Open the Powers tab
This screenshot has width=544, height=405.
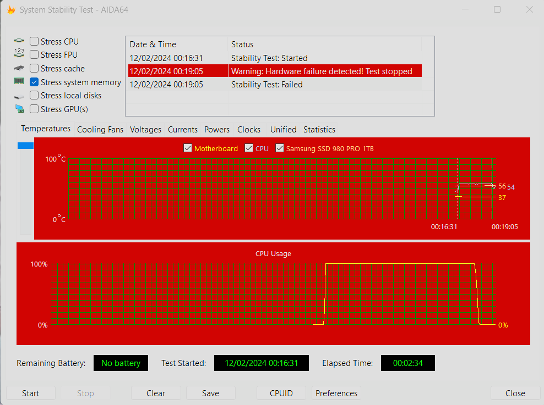pyautogui.click(x=217, y=130)
